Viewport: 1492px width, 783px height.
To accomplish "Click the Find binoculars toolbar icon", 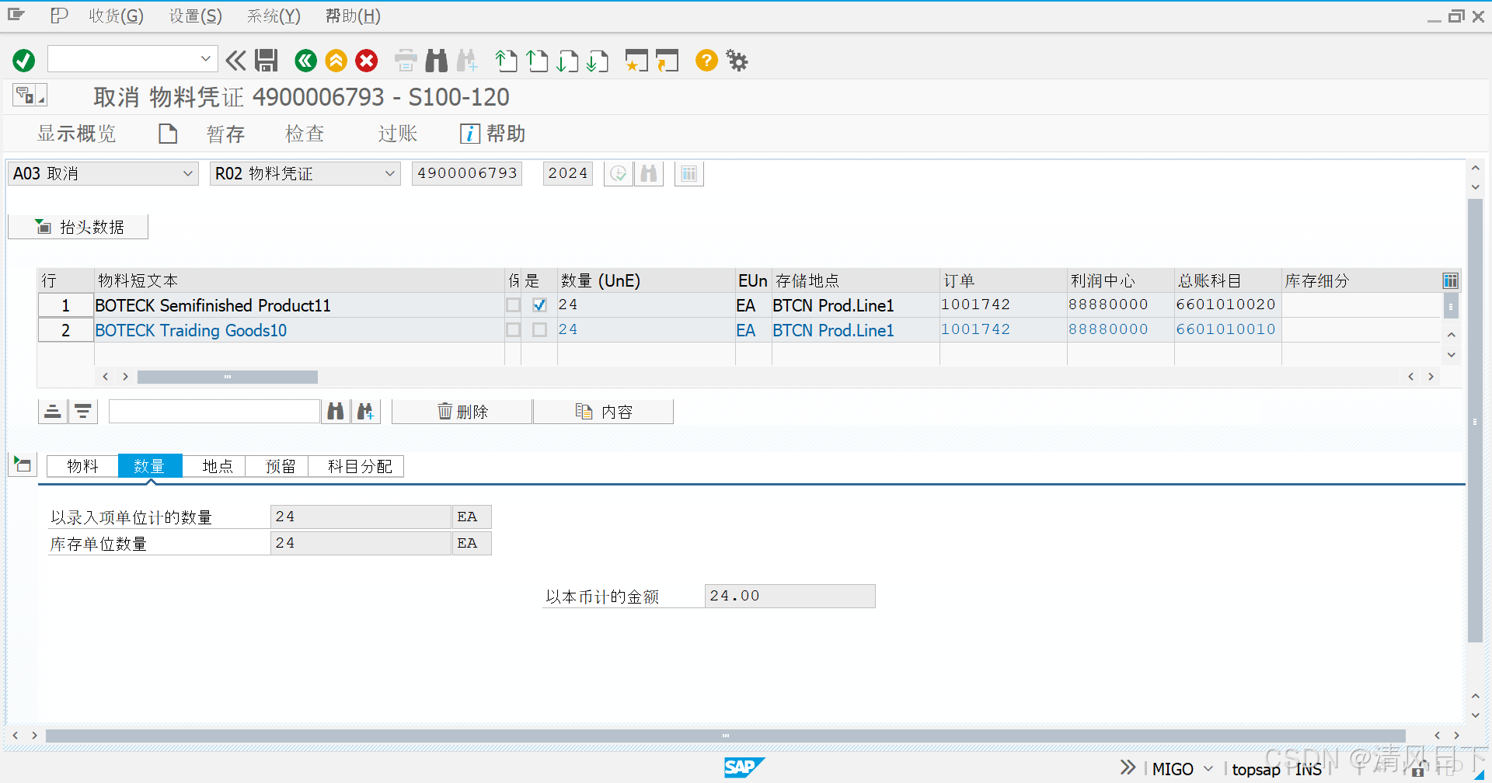I will [x=437, y=61].
